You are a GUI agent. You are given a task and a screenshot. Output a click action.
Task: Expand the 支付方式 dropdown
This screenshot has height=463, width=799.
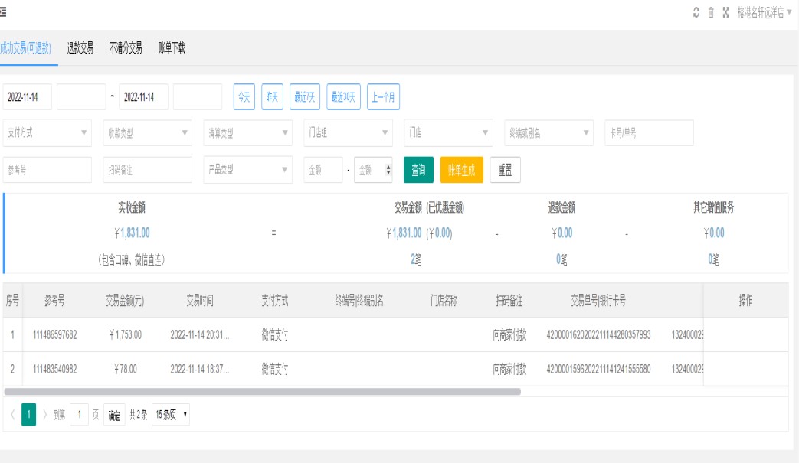[47, 132]
